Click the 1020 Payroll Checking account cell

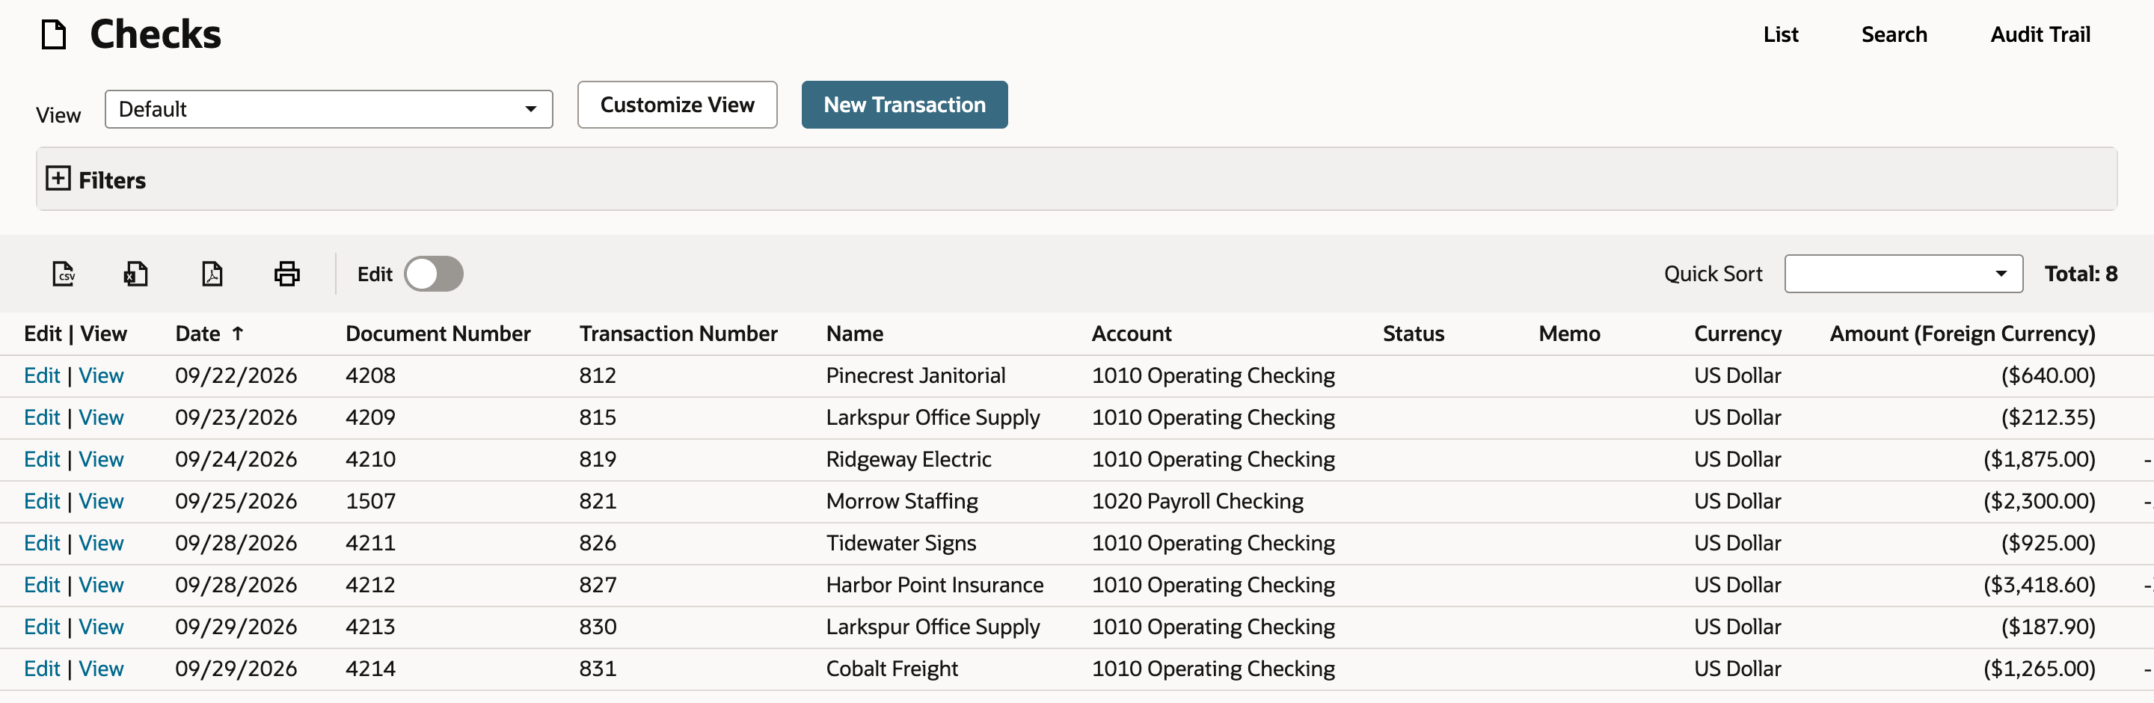pos(1197,501)
